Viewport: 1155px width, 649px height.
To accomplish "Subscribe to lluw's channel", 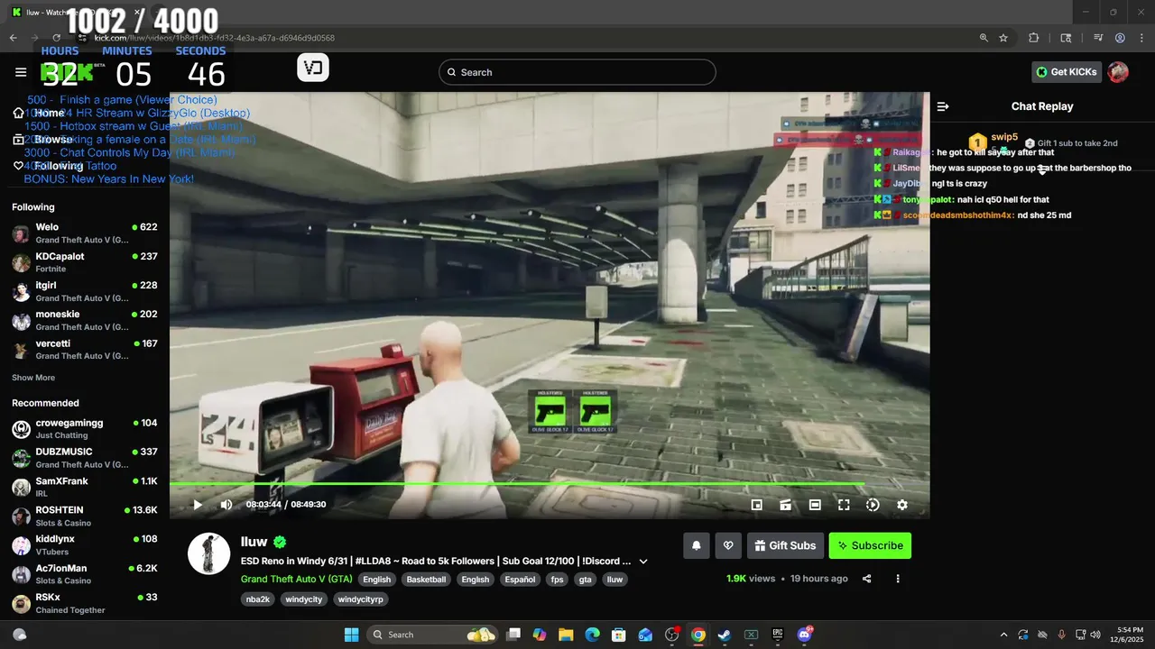I will point(870,545).
